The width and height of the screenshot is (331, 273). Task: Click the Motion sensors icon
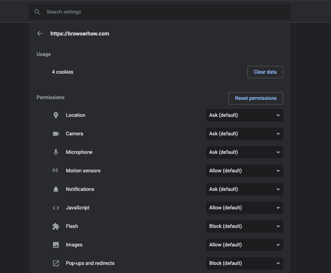tap(55, 170)
